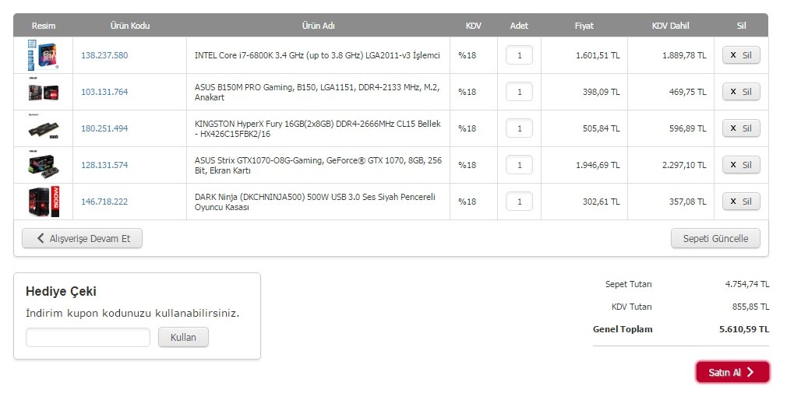Select the 1.889,78 TL tax-included price
Screen dimensions: 787x400
pyautogui.click(x=684, y=55)
